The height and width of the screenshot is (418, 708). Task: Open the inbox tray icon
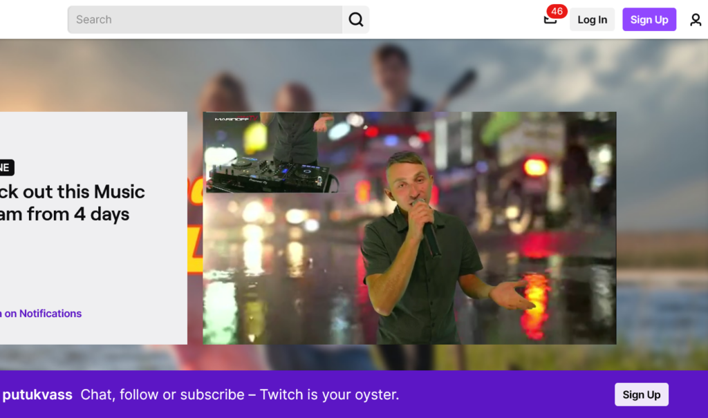[x=550, y=21]
